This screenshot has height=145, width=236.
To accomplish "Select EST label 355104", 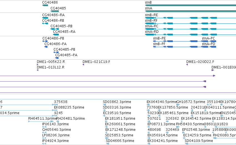I will tap(214, 102).
